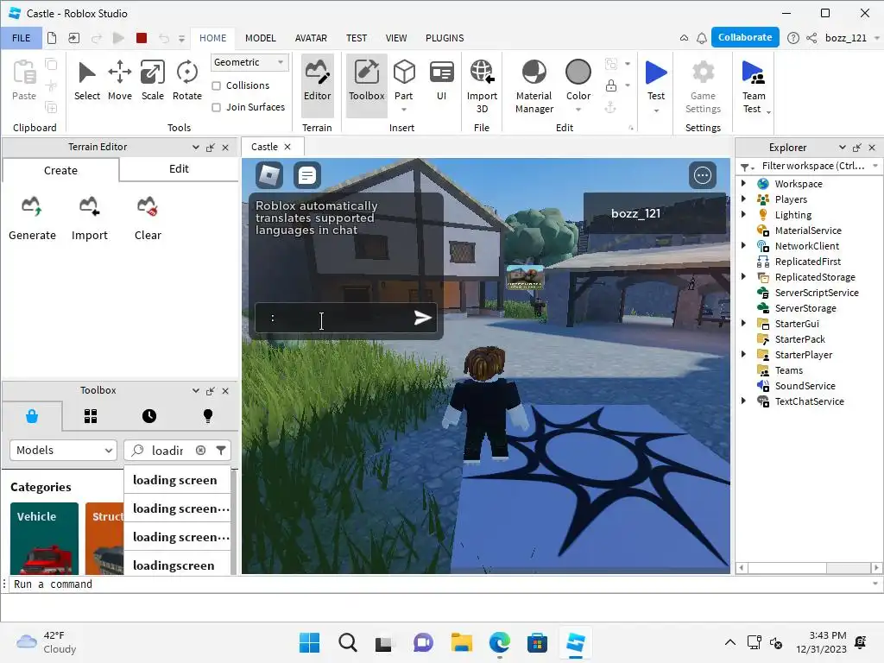Switch to the Edit tab in Terrain Editor
The width and height of the screenshot is (884, 663).
point(179,169)
